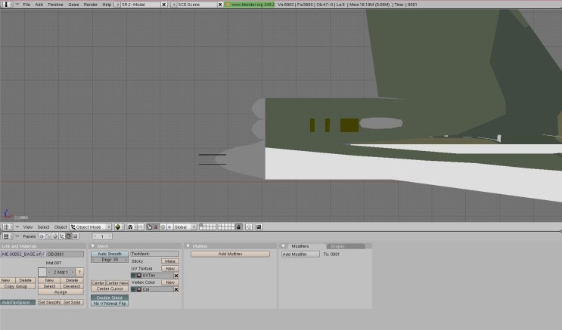Viewport: 562px width, 330px height.
Task: Open the Global orientation dropdown
Action: (x=185, y=227)
